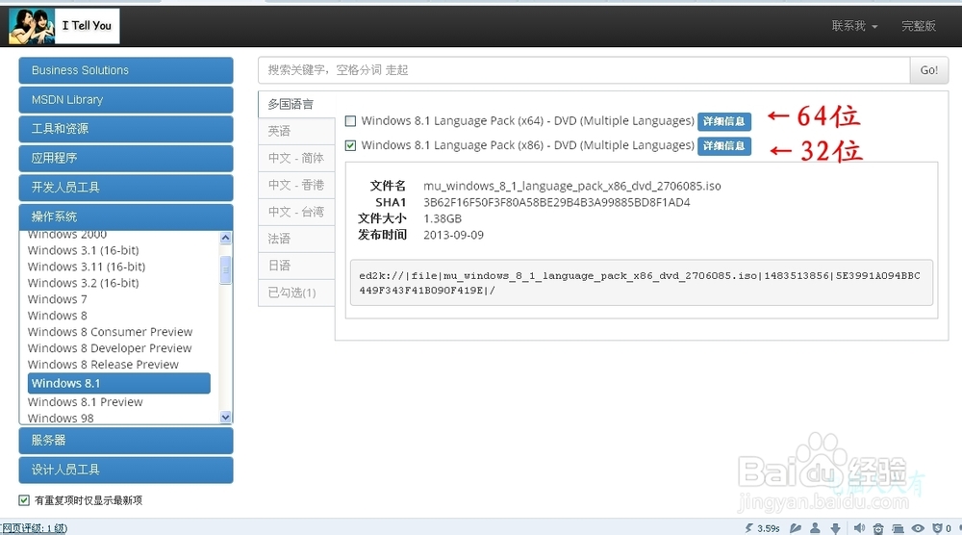This screenshot has width=962, height=535.
Task: Click the user profile icon in status bar
Action: coord(816,527)
